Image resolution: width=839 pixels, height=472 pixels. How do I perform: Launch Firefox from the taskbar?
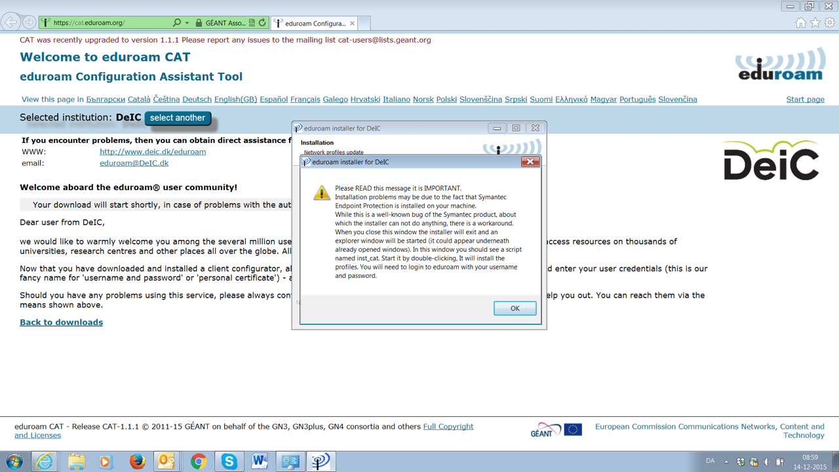137,462
